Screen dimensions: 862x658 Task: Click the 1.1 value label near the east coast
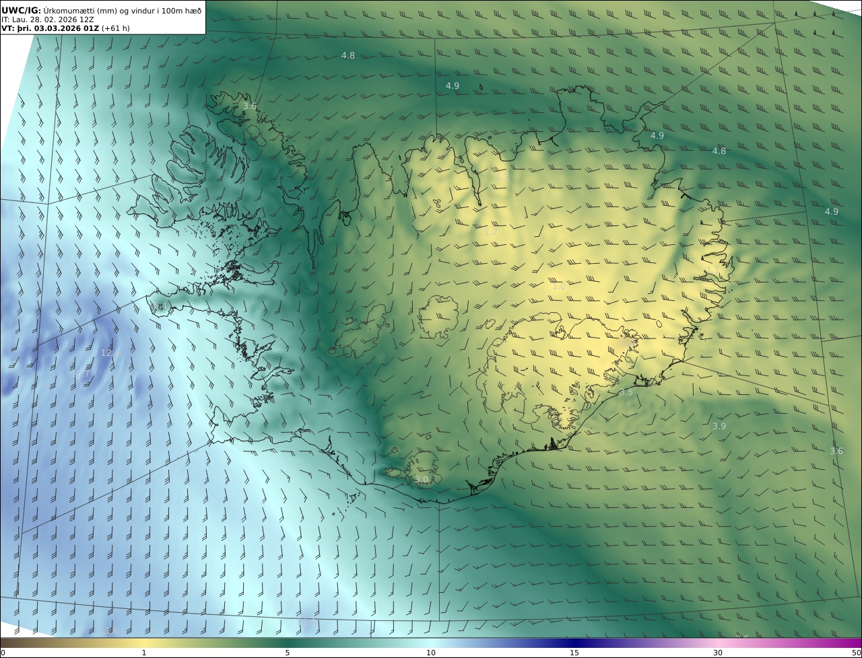point(714,270)
